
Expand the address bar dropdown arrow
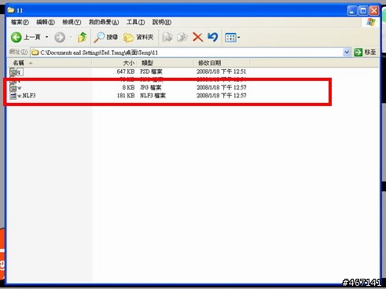[x=347, y=53]
